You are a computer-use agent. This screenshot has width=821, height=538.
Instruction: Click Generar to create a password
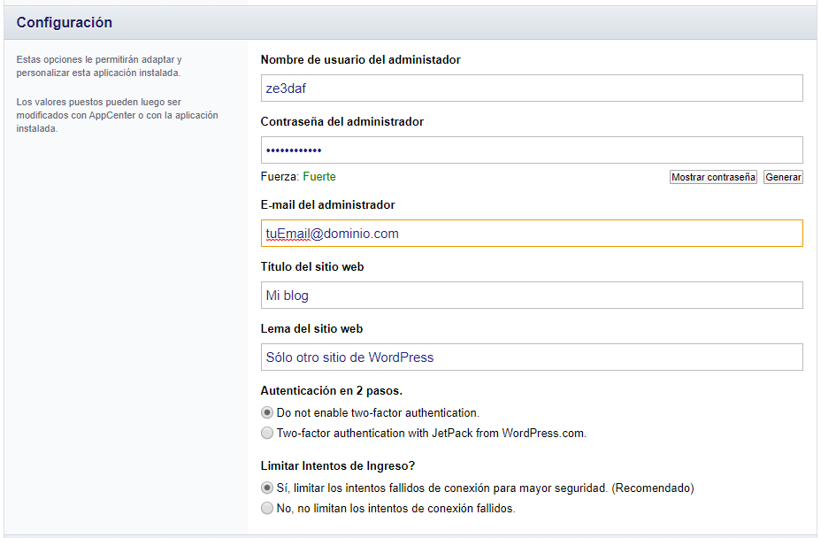pyautogui.click(x=783, y=177)
